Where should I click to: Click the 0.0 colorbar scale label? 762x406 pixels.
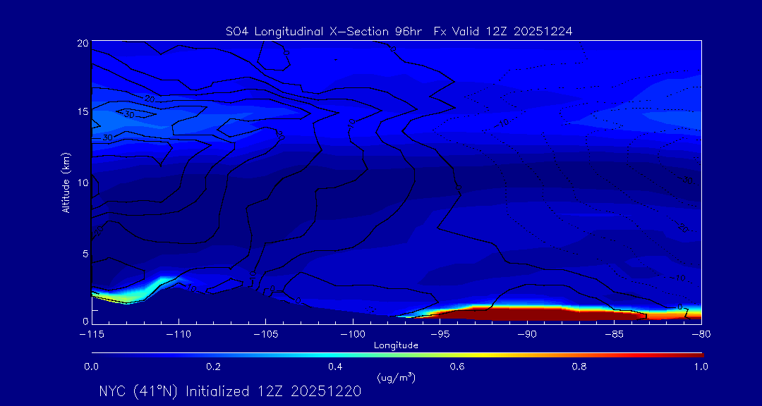[92, 367]
